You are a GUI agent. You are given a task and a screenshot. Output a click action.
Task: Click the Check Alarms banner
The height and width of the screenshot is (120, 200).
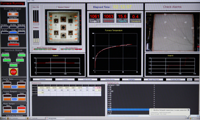coord(172,7)
